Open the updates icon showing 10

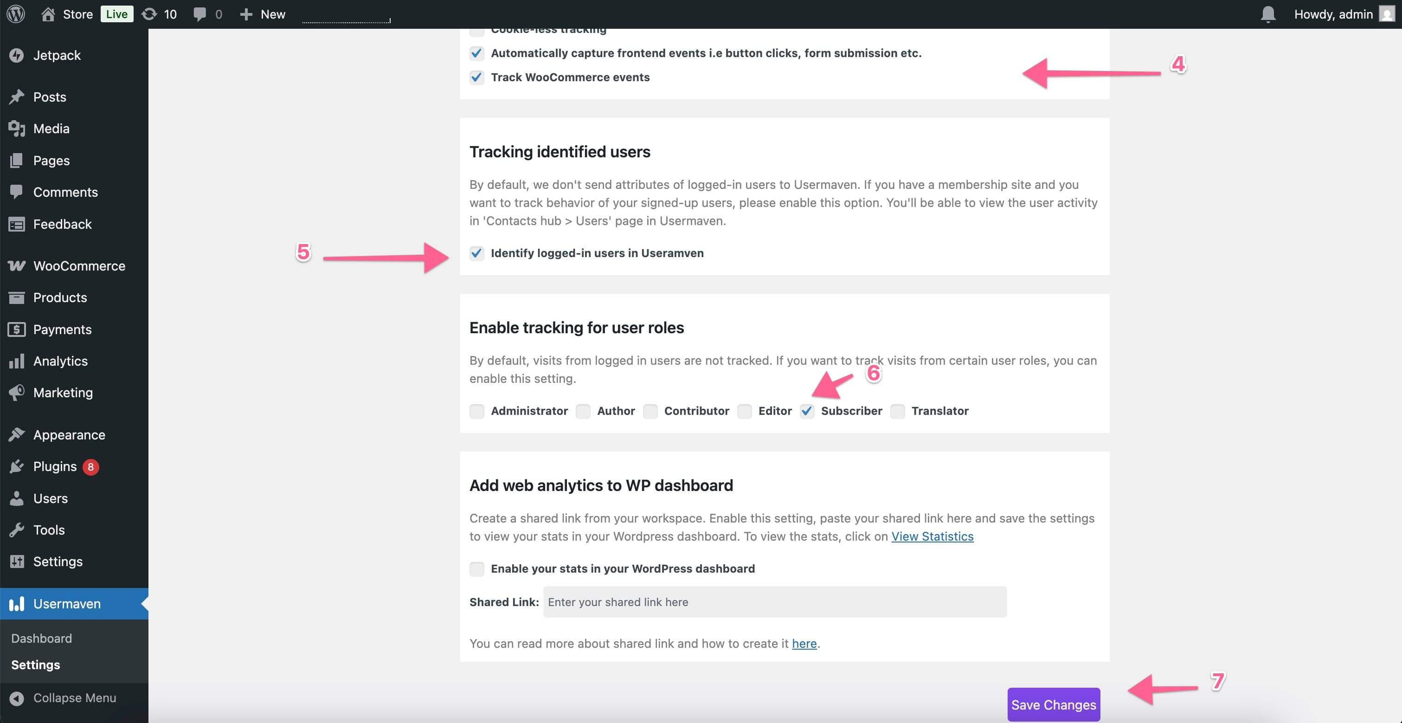[149, 14]
